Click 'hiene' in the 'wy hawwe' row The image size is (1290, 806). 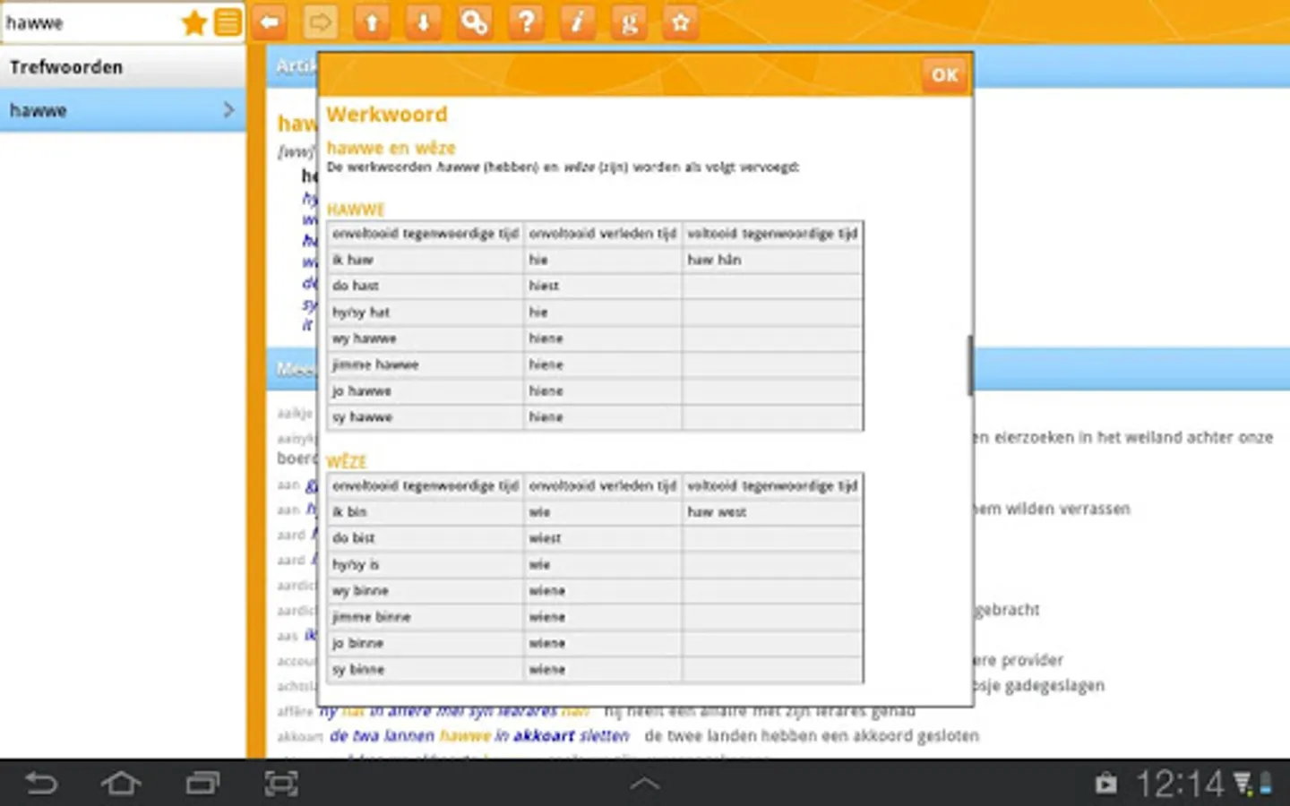[x=603, y=339]
